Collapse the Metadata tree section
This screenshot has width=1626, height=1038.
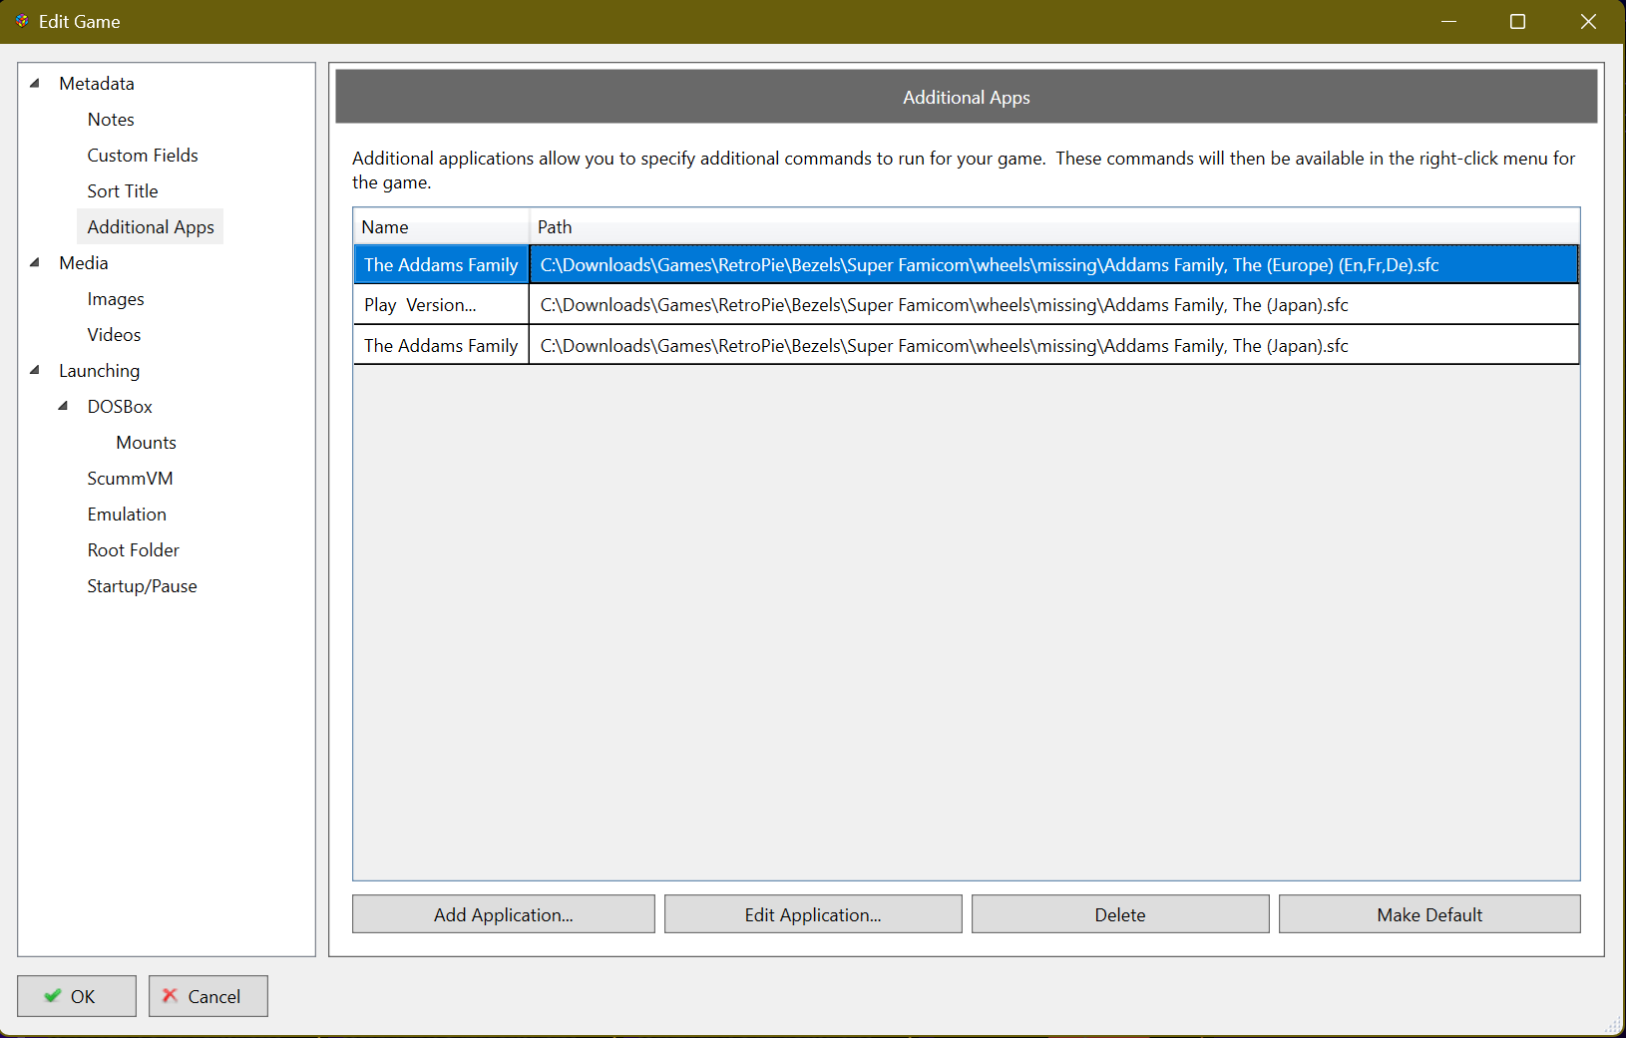coord(35,83)
